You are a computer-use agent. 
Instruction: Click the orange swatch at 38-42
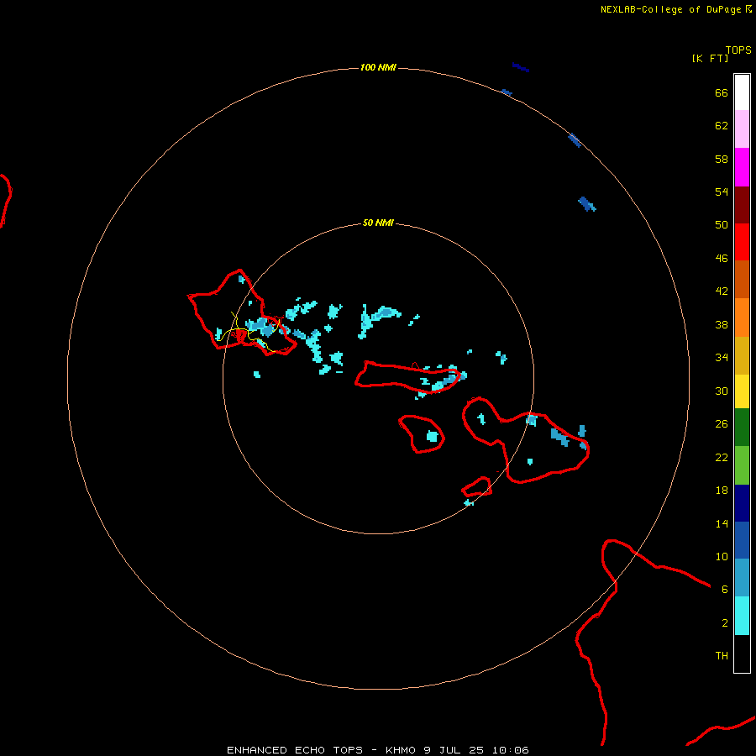click(x=742, y=318)
